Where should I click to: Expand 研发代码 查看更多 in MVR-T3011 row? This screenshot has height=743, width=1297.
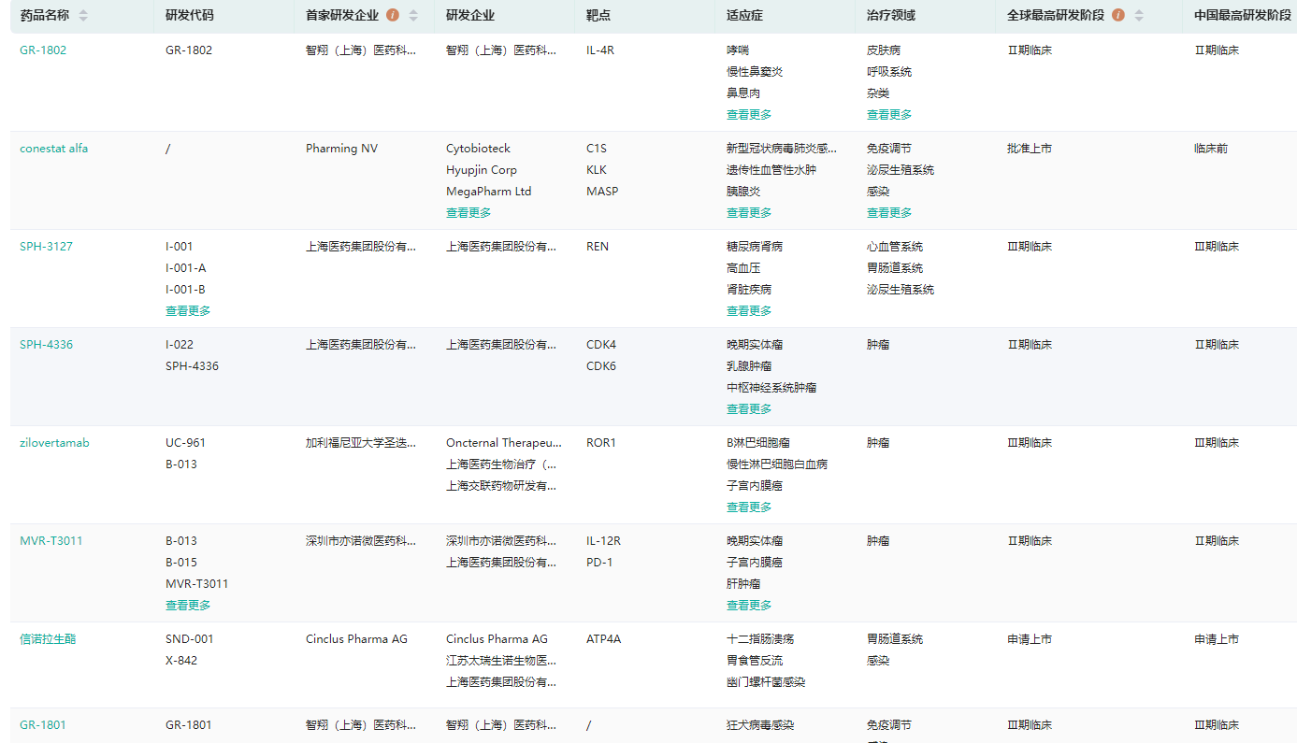tap(188, 606)
